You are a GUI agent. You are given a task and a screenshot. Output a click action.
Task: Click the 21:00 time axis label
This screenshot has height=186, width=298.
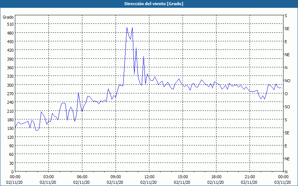tap(250, 177)
